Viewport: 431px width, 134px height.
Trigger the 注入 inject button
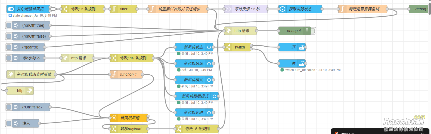coord(9,123)
